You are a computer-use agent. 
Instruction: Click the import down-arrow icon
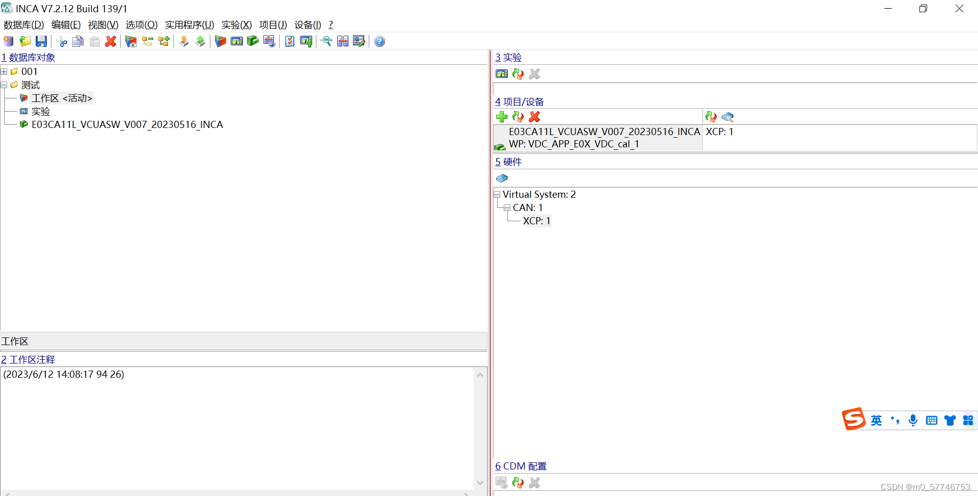point(184,41)
